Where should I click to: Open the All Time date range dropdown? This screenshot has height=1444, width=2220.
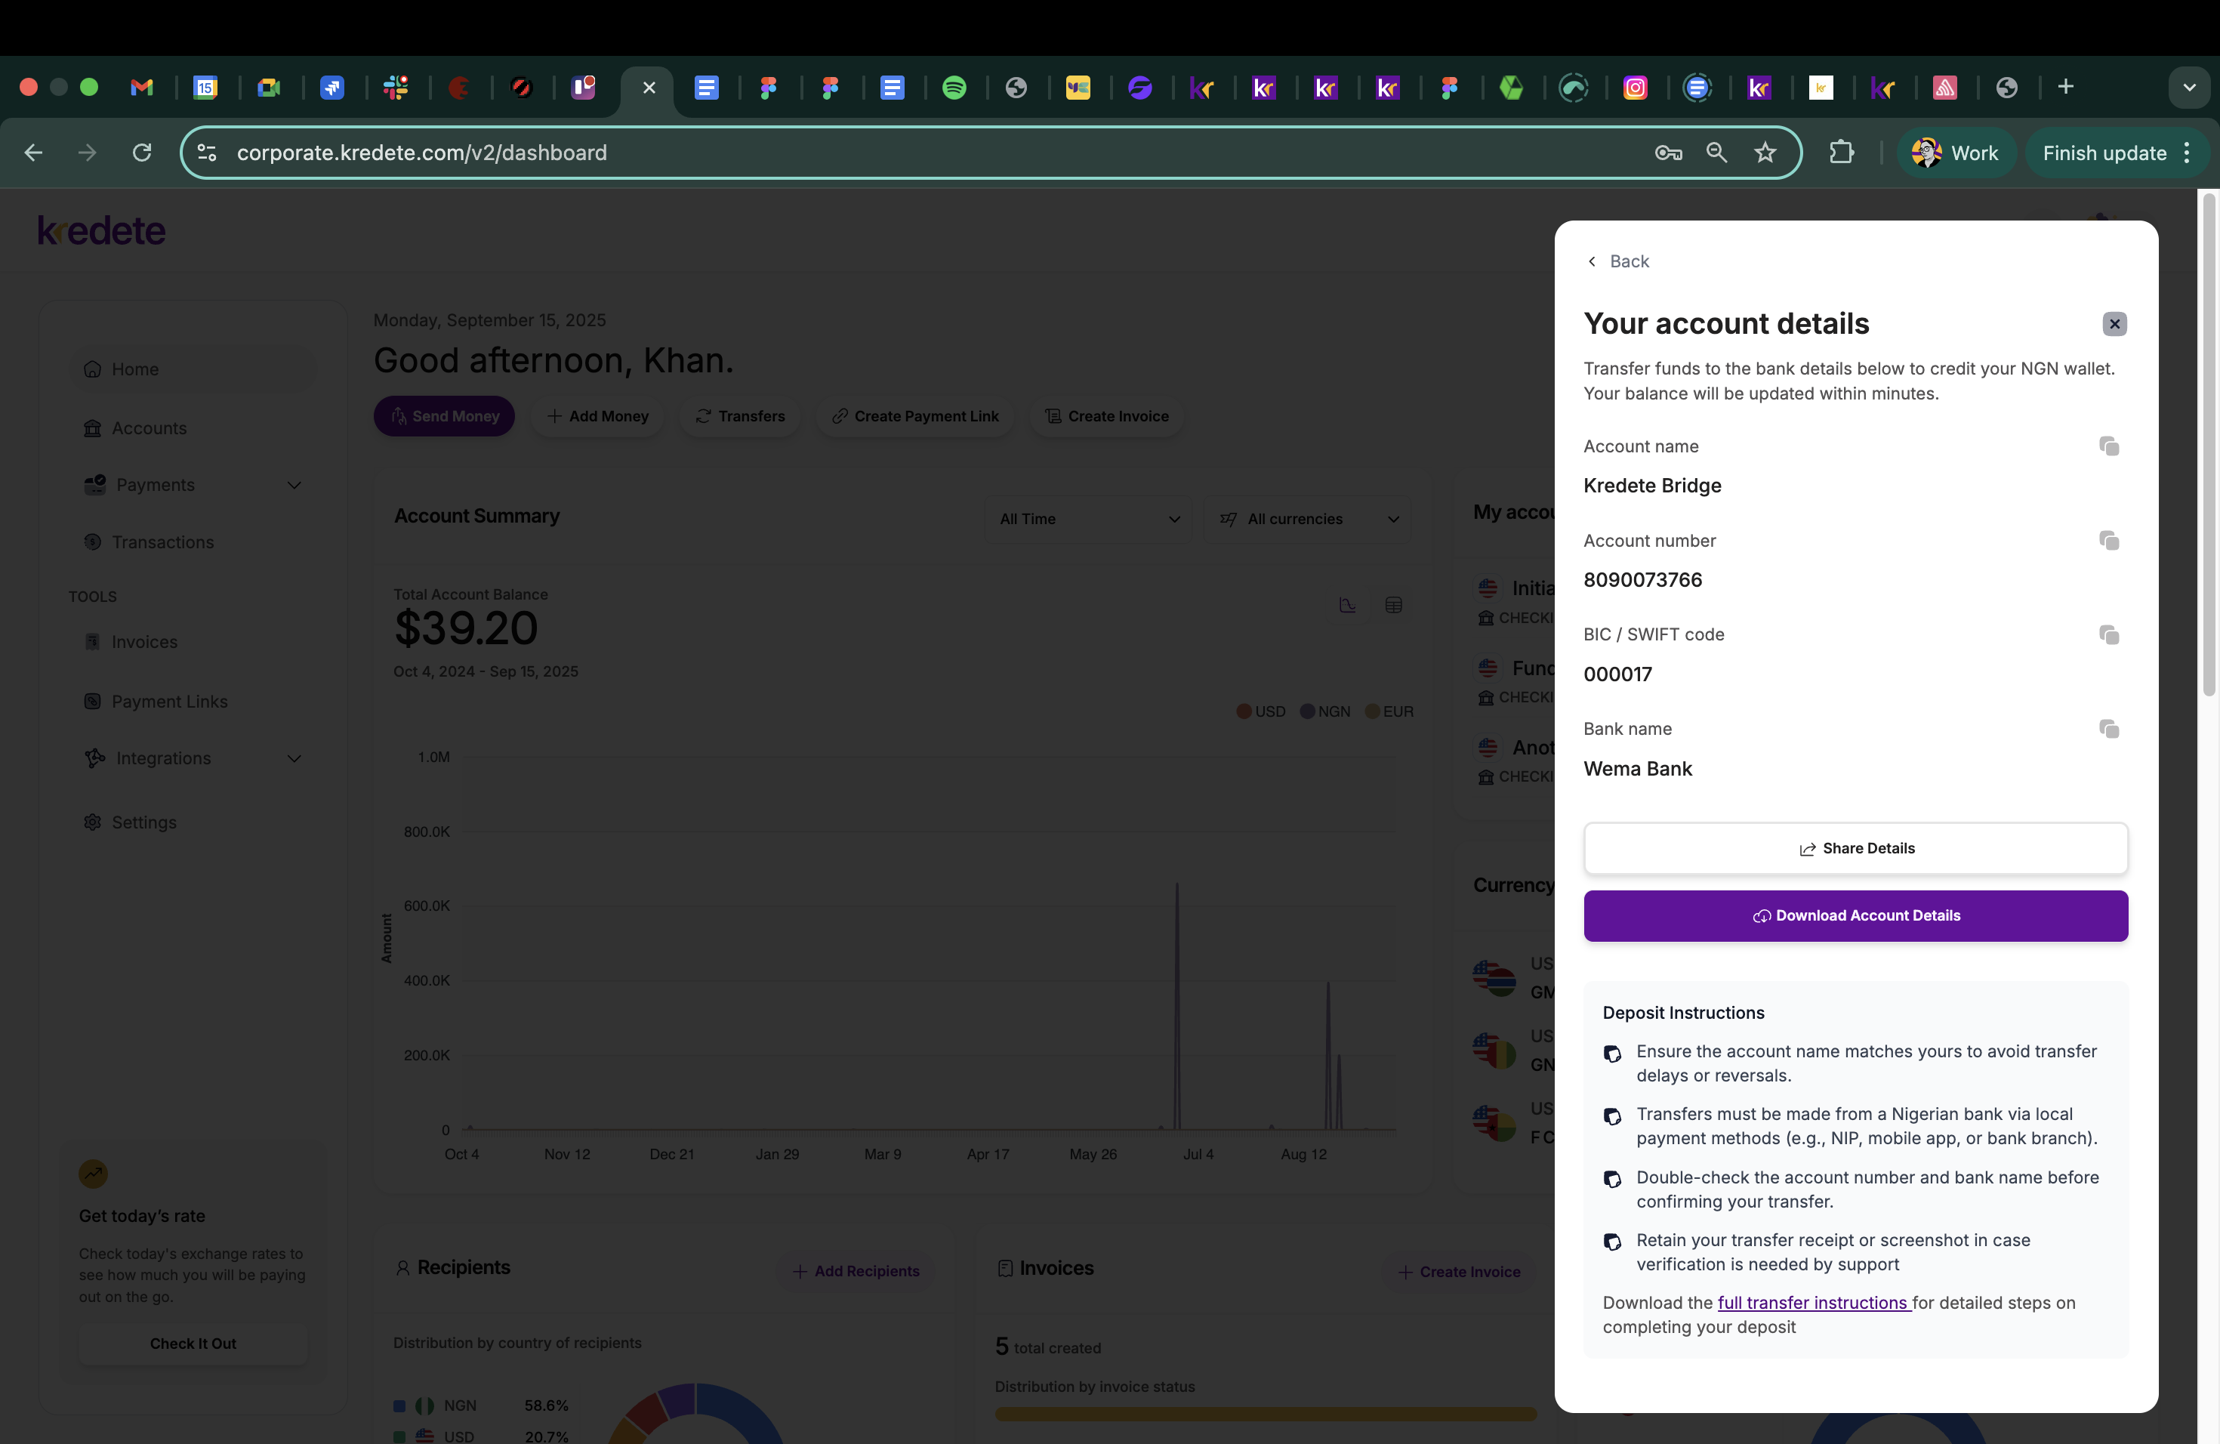pyautogui.click(x=1087, y=519)
